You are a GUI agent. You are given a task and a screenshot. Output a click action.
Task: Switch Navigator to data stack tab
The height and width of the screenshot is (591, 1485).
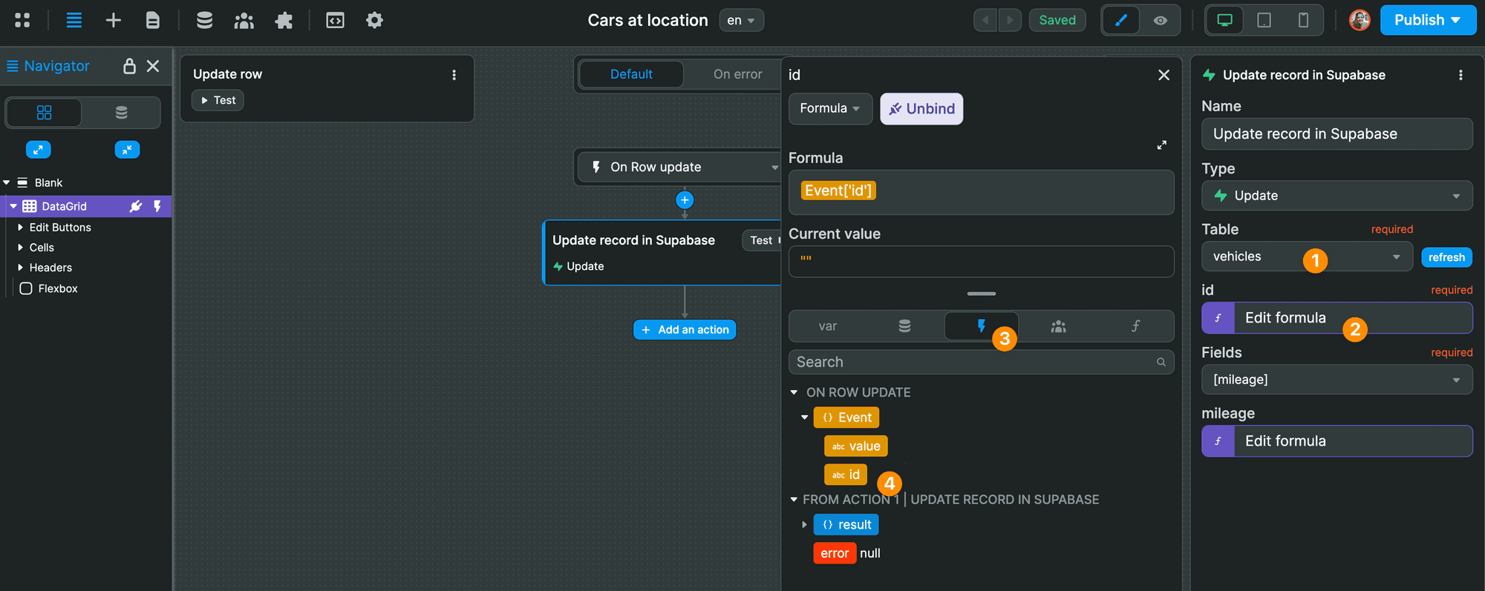(x=121, y=113)
